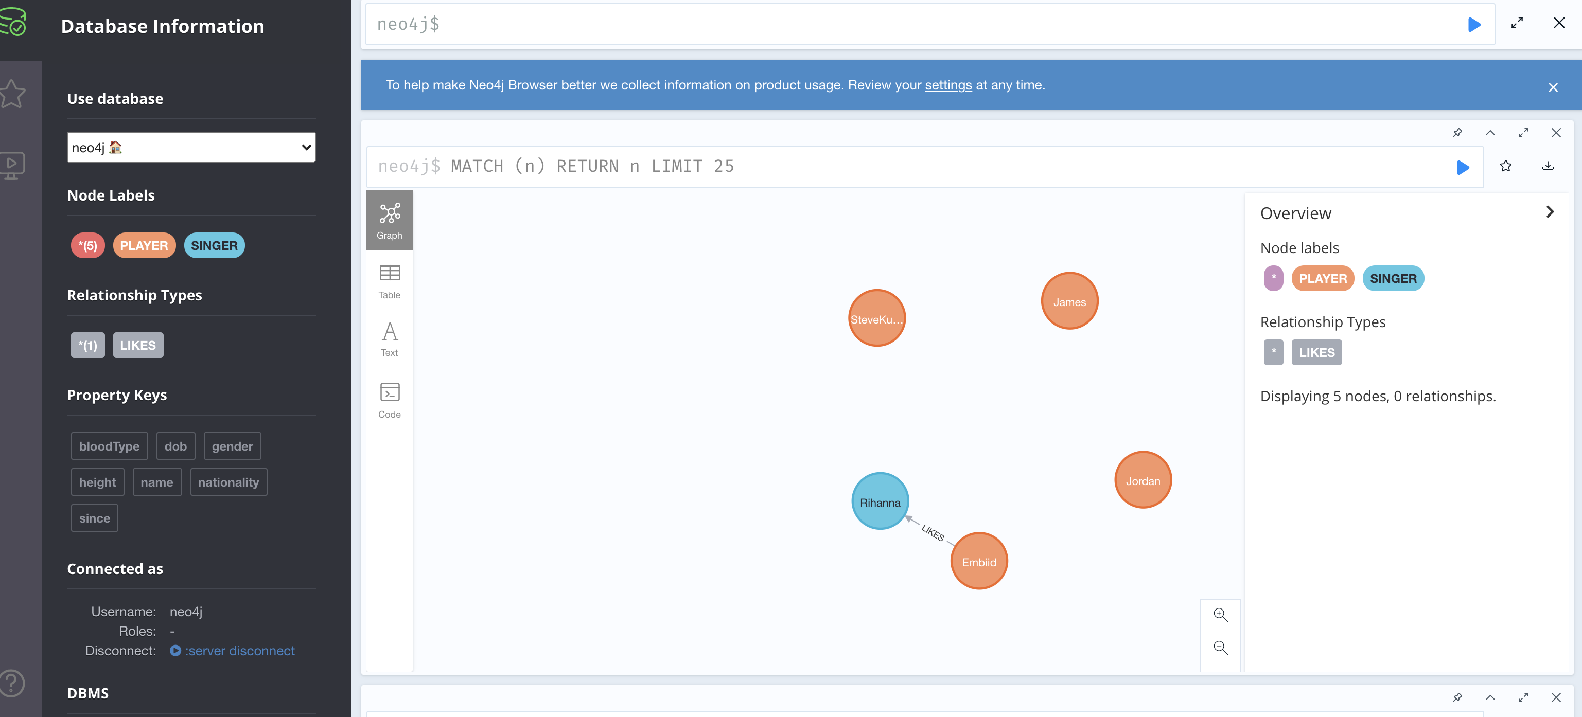This screenshot has width=1582, height=717.
Task: Click the Rihanna node on graph
Action: [881, 501]
